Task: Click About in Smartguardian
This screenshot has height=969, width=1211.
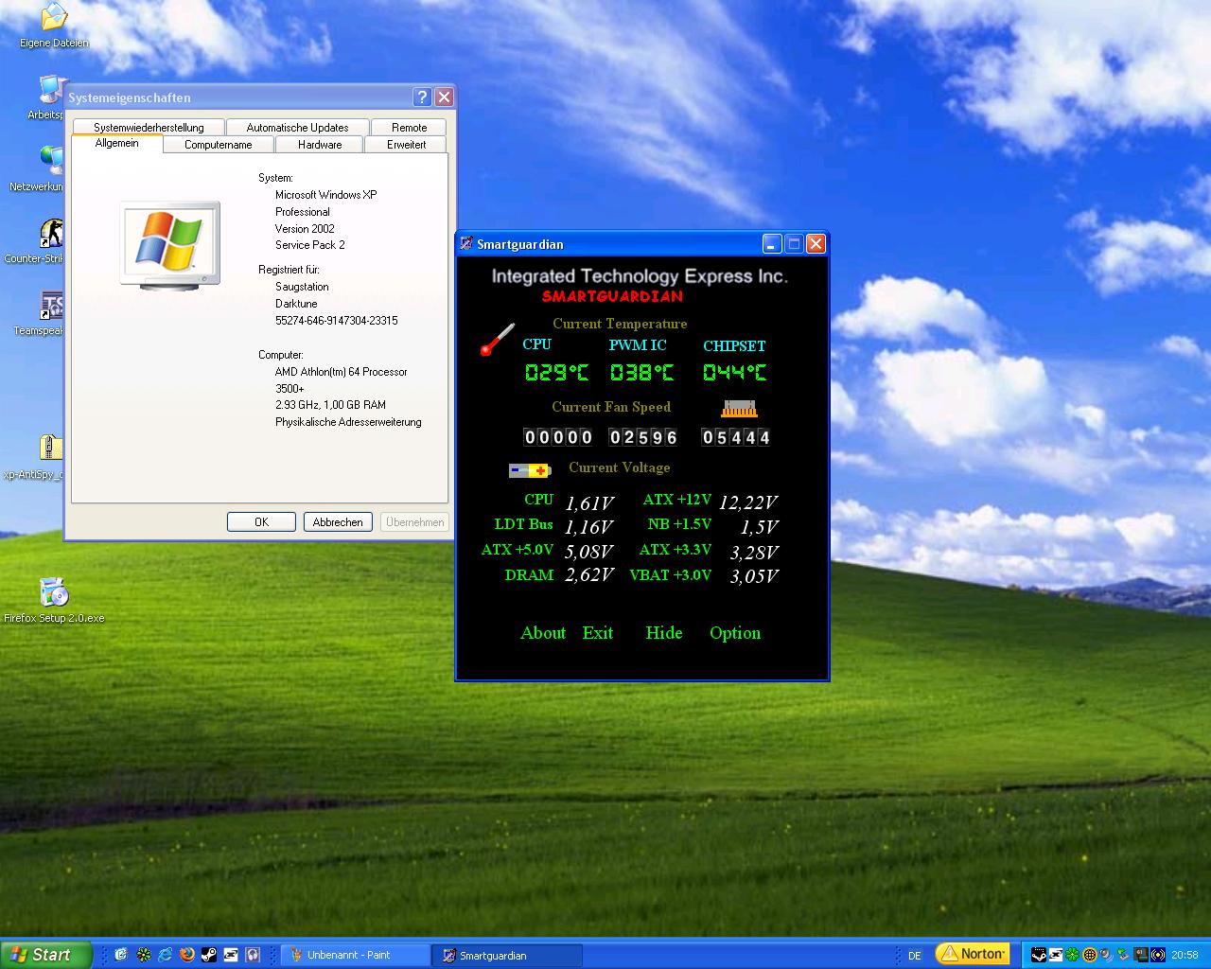Action: point(543,633)
